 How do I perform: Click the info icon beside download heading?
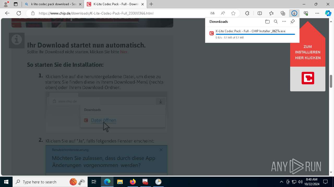click(17, 40)
